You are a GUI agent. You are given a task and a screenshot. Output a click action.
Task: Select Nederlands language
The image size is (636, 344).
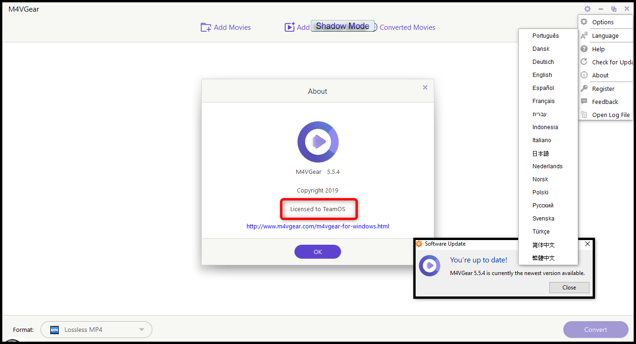[x=548, y=166]
